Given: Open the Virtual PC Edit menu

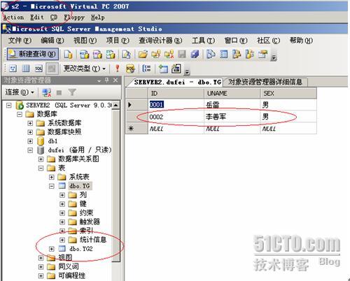Looking at the screenshot, I should pos(37,17).
